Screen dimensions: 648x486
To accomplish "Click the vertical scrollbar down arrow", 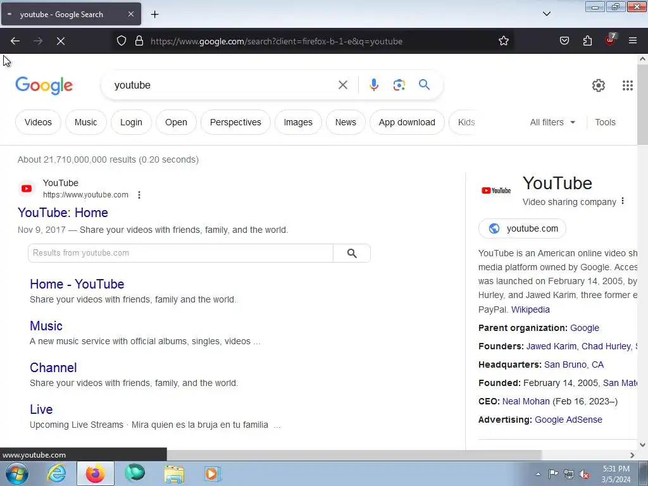I will (642, 445).
